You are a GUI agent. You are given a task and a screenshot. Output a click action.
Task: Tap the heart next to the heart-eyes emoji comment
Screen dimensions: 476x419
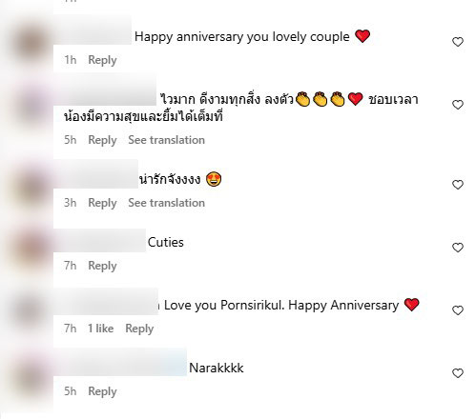pyautogui.click(x=458, y=185)
